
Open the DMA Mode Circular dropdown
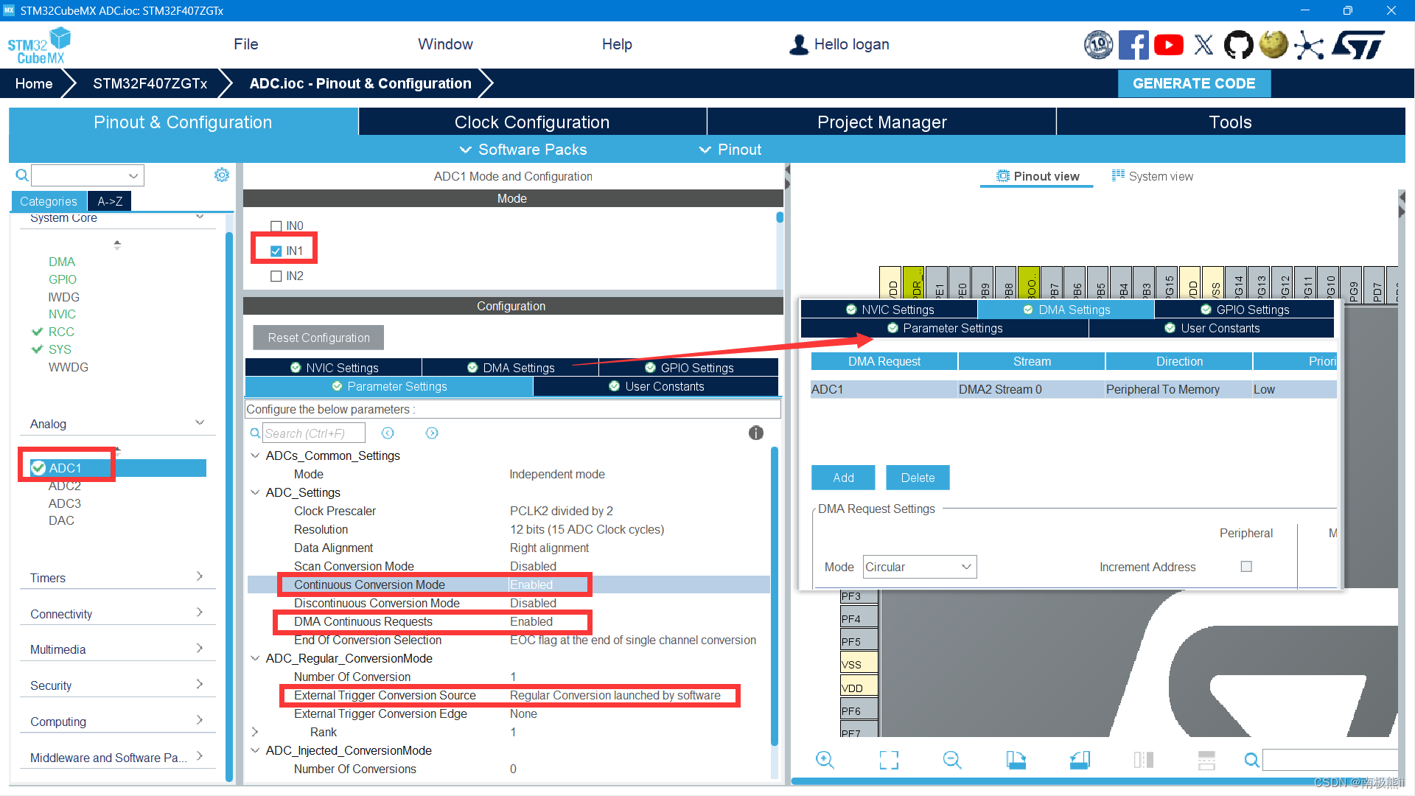tap(919, 567)
